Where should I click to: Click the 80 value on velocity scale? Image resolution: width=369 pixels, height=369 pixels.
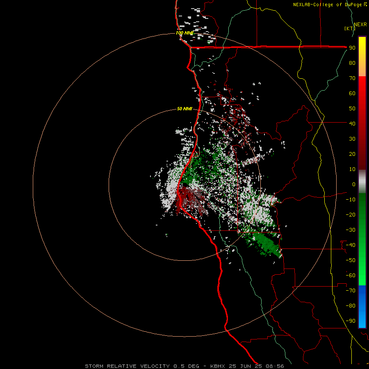(352, 63)
